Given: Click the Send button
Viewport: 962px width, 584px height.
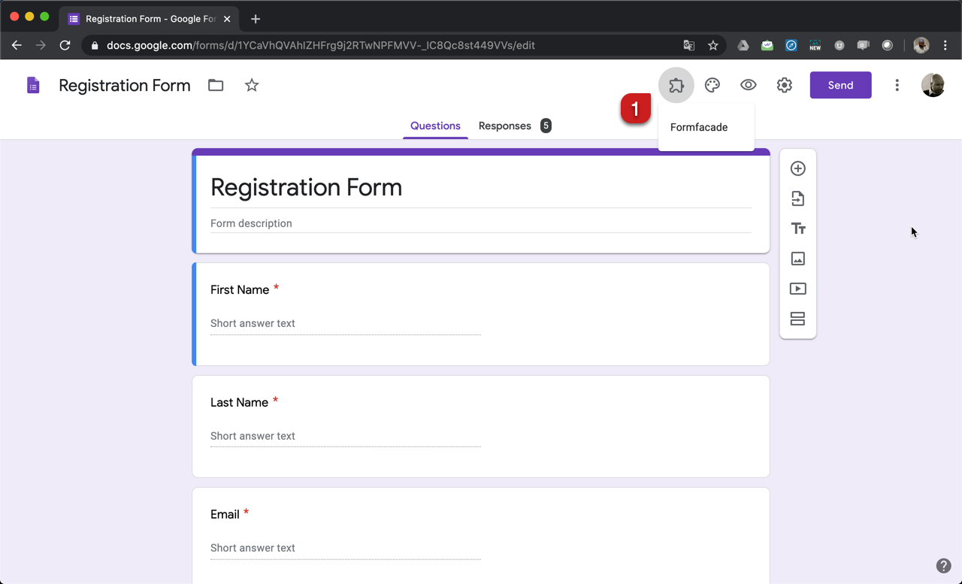Looking at the screenshot, I should (x=840, y=85).
